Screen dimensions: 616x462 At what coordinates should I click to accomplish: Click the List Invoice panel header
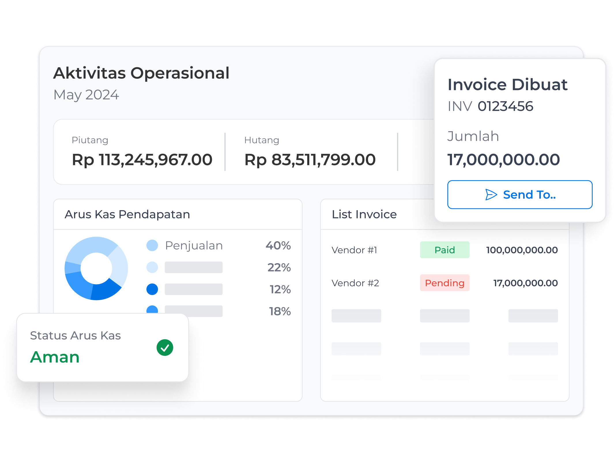click(364, 214)
